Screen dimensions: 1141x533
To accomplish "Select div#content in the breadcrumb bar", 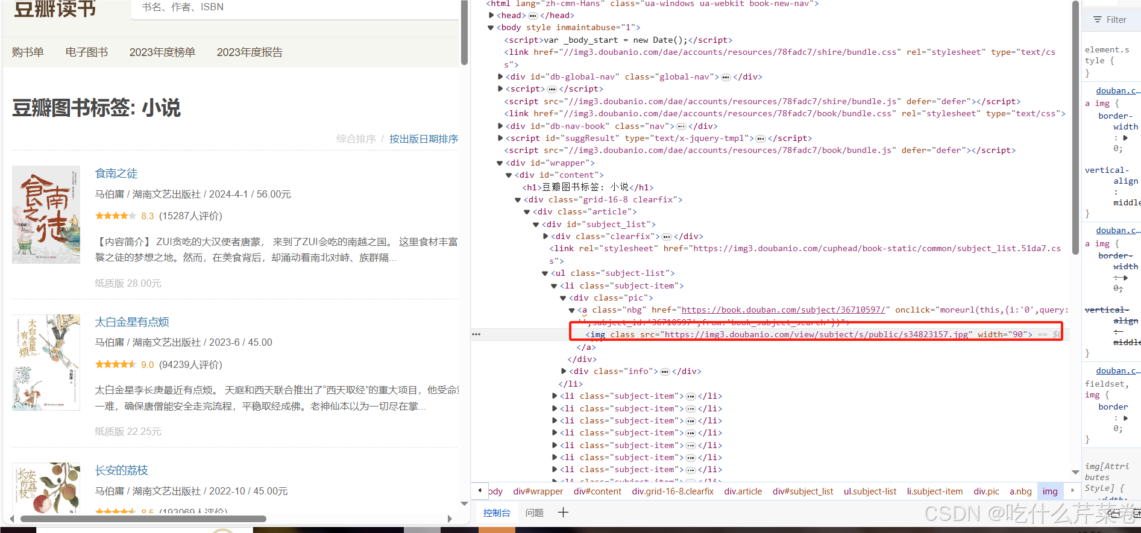I will tap(597, 491).
